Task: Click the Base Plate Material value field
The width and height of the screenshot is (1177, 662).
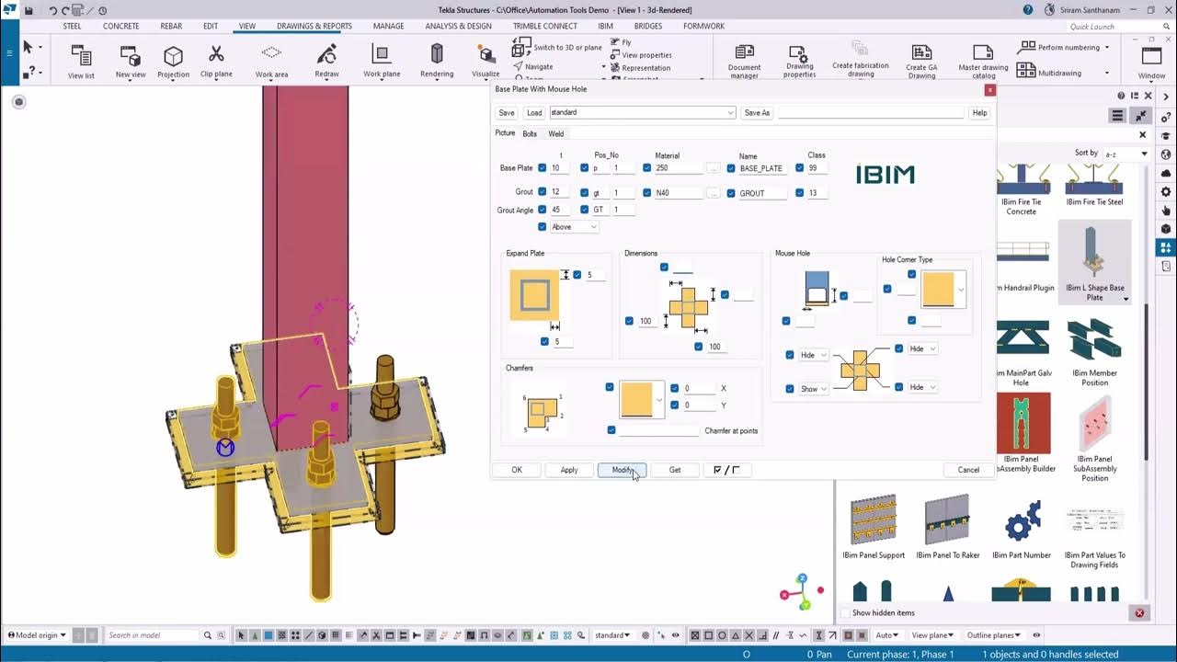Action: pos(679,168)
